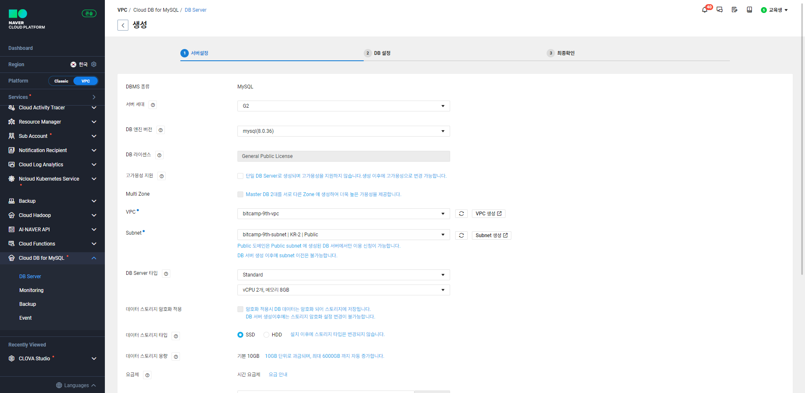Screen dimensions: 805x393
Task: Enable the 고가용성 지원 checkbox
Action: click(240, 176)
